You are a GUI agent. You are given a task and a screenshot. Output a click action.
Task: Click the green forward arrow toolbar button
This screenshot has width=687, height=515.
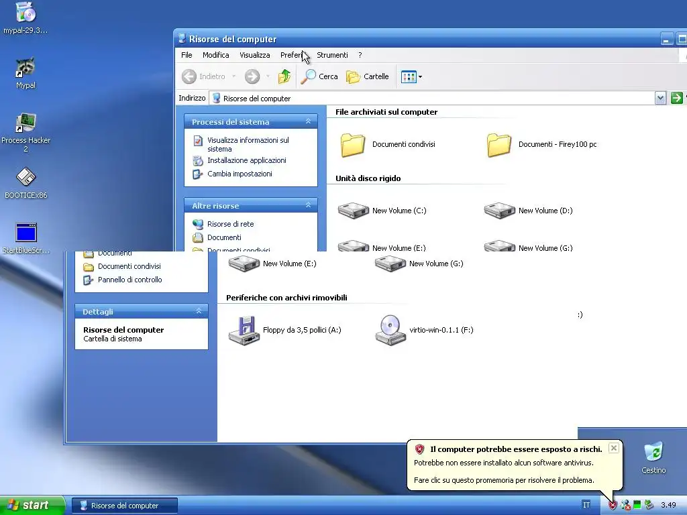coord(252,76)
